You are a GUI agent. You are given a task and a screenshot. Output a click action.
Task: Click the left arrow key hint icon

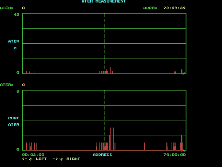24,159
